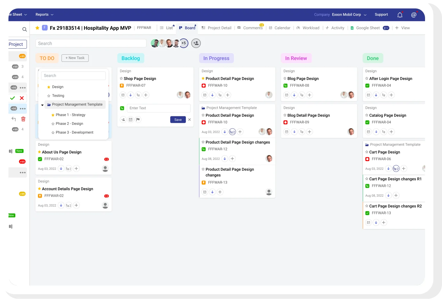
Task: Click assign user icon in new task row
Action: coord(123,120)
